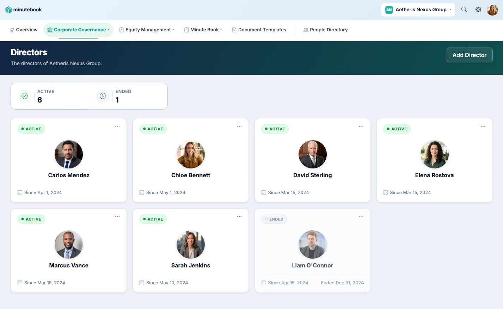
Task: Open options menu on David Sterling card
Action: (x=361, y=126)
